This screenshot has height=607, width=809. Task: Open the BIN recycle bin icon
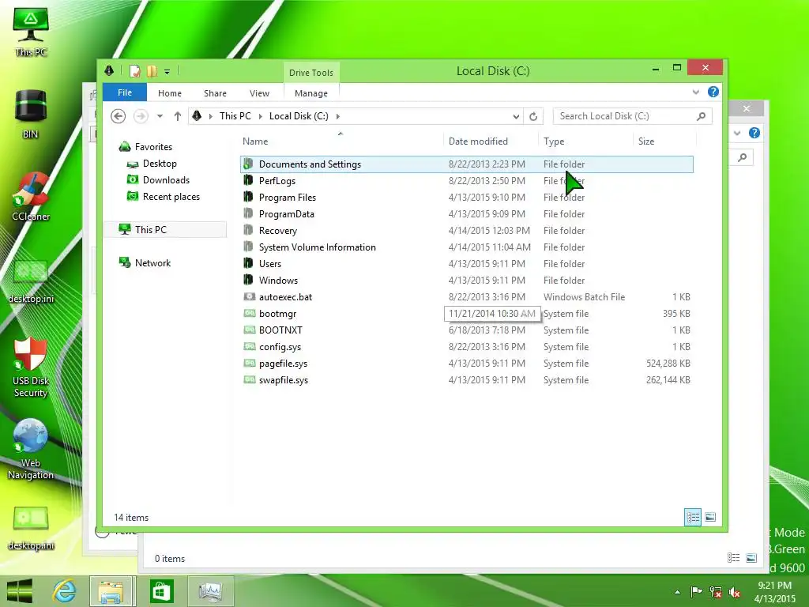coord(31,114)
